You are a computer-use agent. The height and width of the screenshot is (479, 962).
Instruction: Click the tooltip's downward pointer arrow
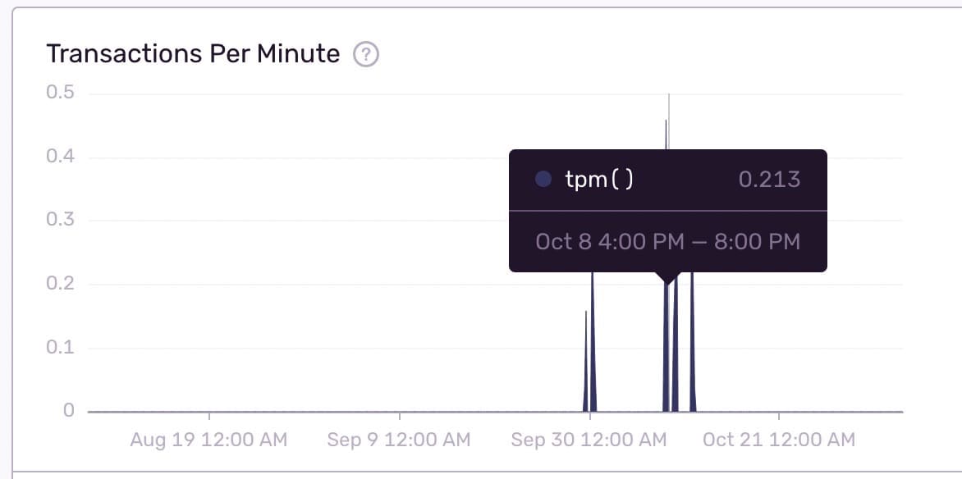(x=667, y=278)
